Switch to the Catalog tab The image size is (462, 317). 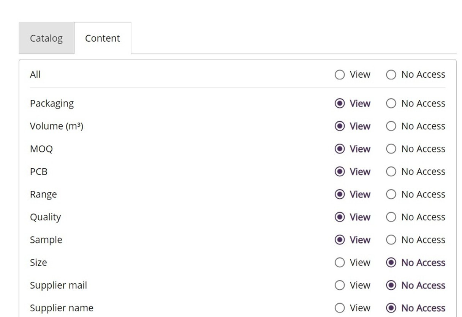[x=46, y=38]
